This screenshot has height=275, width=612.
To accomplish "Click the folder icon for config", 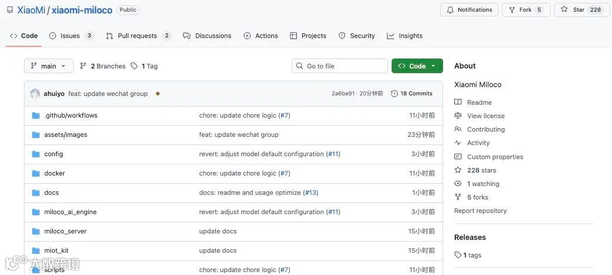I will point(36,154).
